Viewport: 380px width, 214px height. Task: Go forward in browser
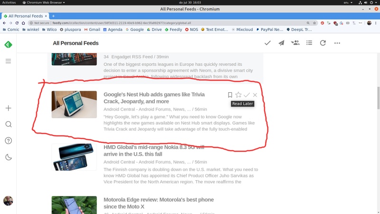tap(10, 23)
